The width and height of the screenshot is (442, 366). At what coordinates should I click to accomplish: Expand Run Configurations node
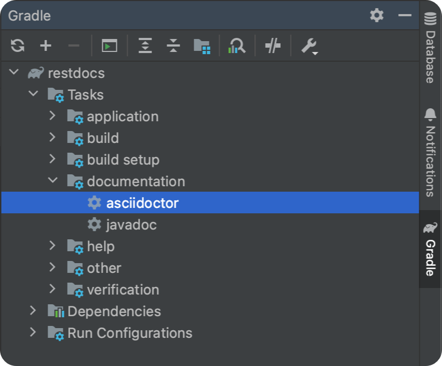click(33, 332)
